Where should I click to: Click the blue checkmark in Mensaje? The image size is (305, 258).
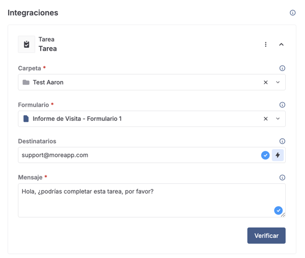[278, 210]
